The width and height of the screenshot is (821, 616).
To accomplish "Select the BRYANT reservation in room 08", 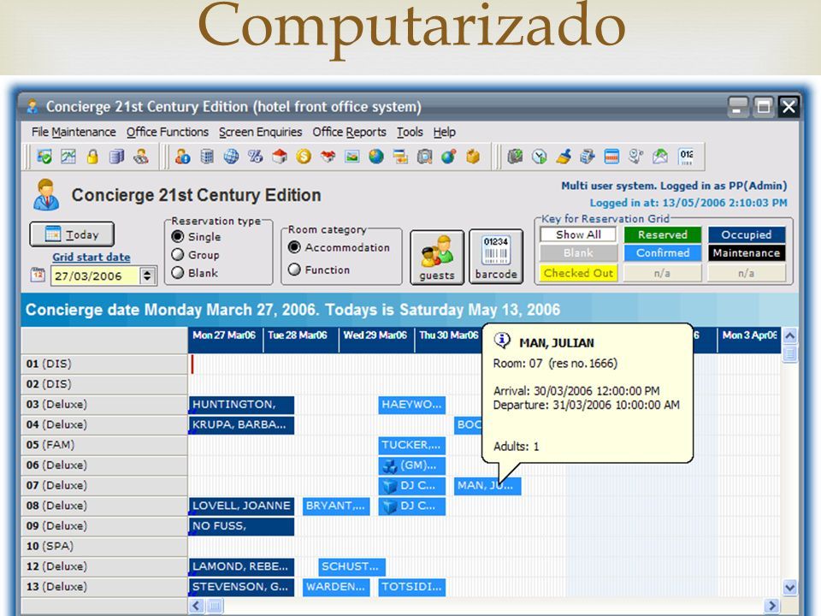I will pos(336,506).
